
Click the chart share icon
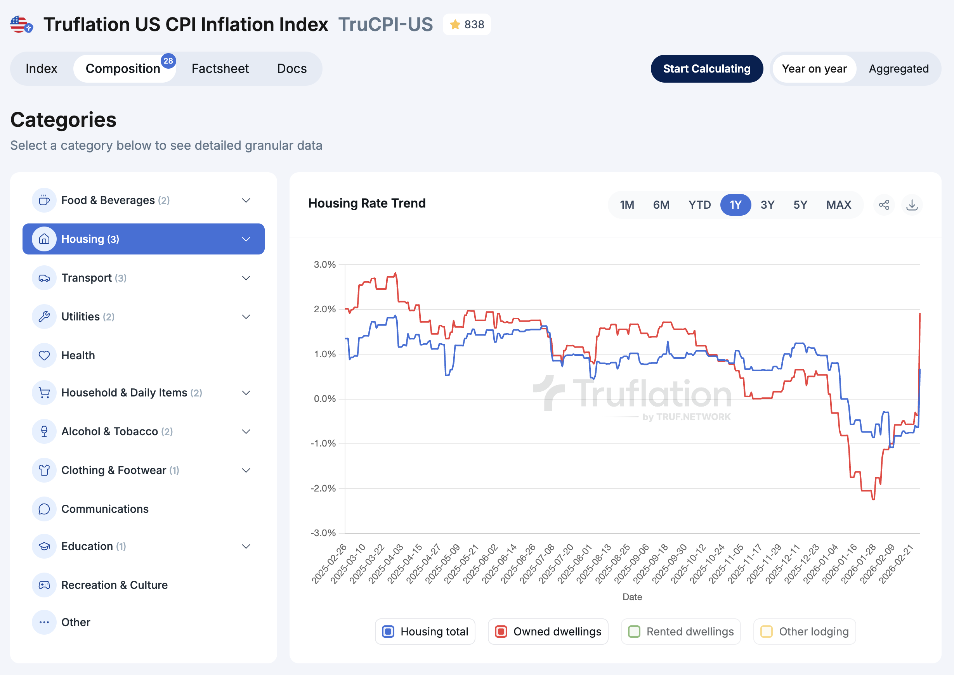[x=884, y=205]
